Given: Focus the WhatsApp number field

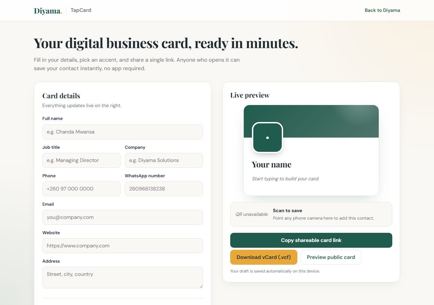Looking at the screenshot, I should click(164, 189).
